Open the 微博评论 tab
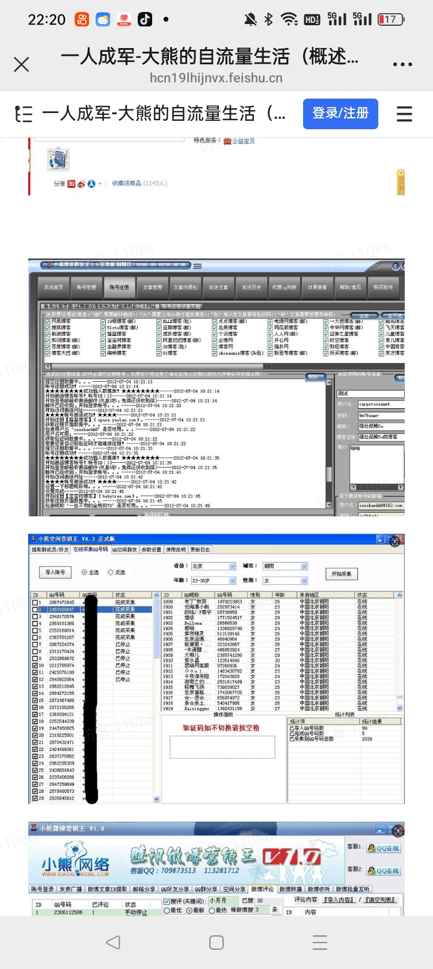Screen dimensions: 433x969 [262, 889]
